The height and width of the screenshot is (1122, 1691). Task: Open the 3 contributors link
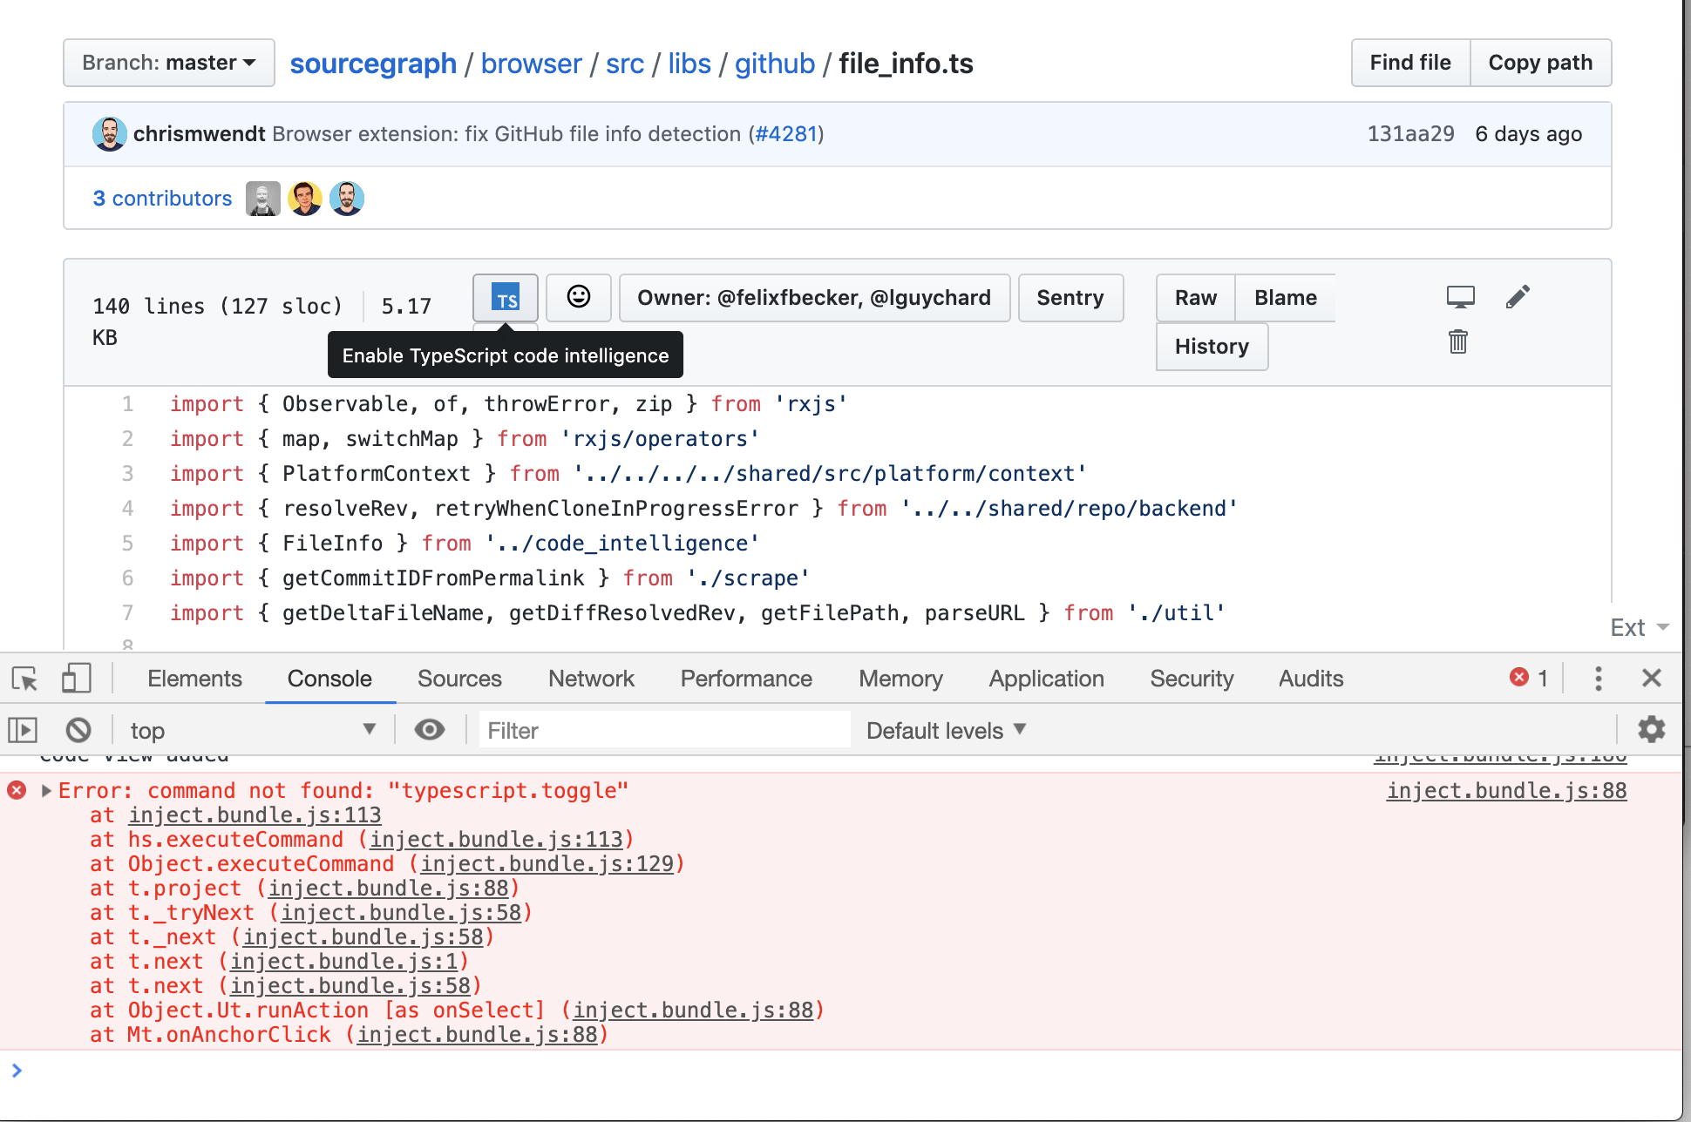point(162,199)
